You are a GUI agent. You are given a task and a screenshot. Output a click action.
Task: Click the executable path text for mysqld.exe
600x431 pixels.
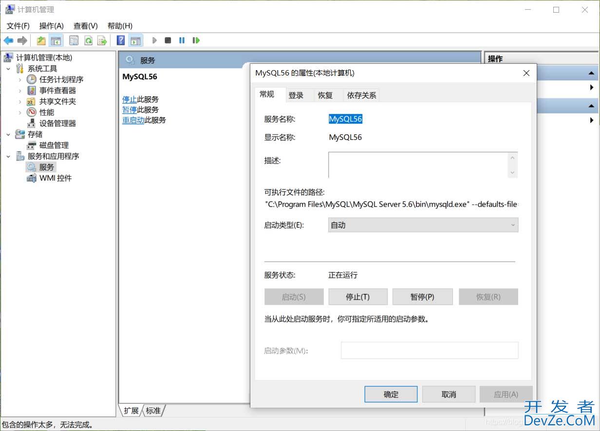click(392, 204)
